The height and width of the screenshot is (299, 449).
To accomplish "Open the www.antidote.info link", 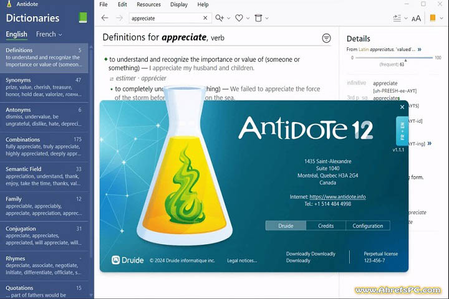I will [x=337, y=197].
